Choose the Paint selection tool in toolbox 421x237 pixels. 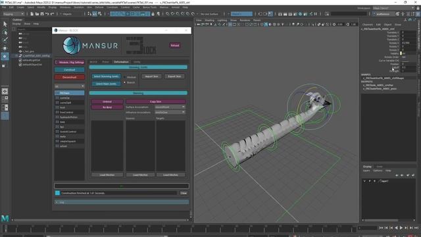pos(5,40)
